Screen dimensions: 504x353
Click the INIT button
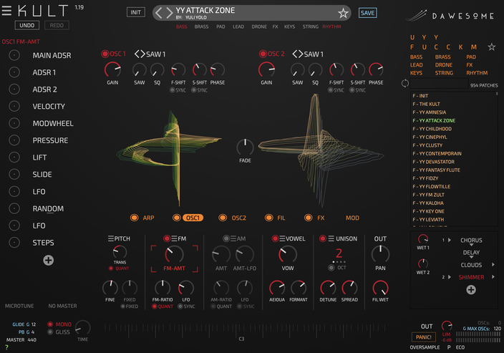(x=135, y=12)
